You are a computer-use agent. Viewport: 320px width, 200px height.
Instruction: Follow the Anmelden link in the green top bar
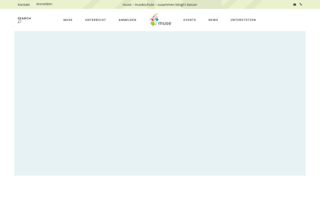[x=44, y=4]
